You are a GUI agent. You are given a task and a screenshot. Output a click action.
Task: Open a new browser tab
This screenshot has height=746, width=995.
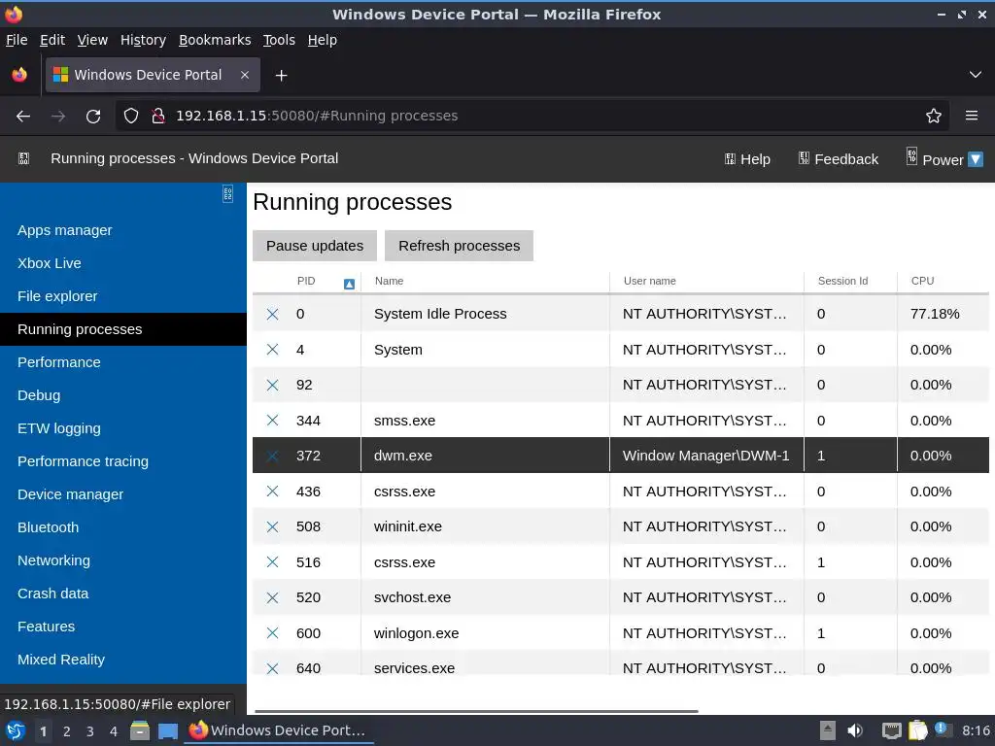(281, 76)
